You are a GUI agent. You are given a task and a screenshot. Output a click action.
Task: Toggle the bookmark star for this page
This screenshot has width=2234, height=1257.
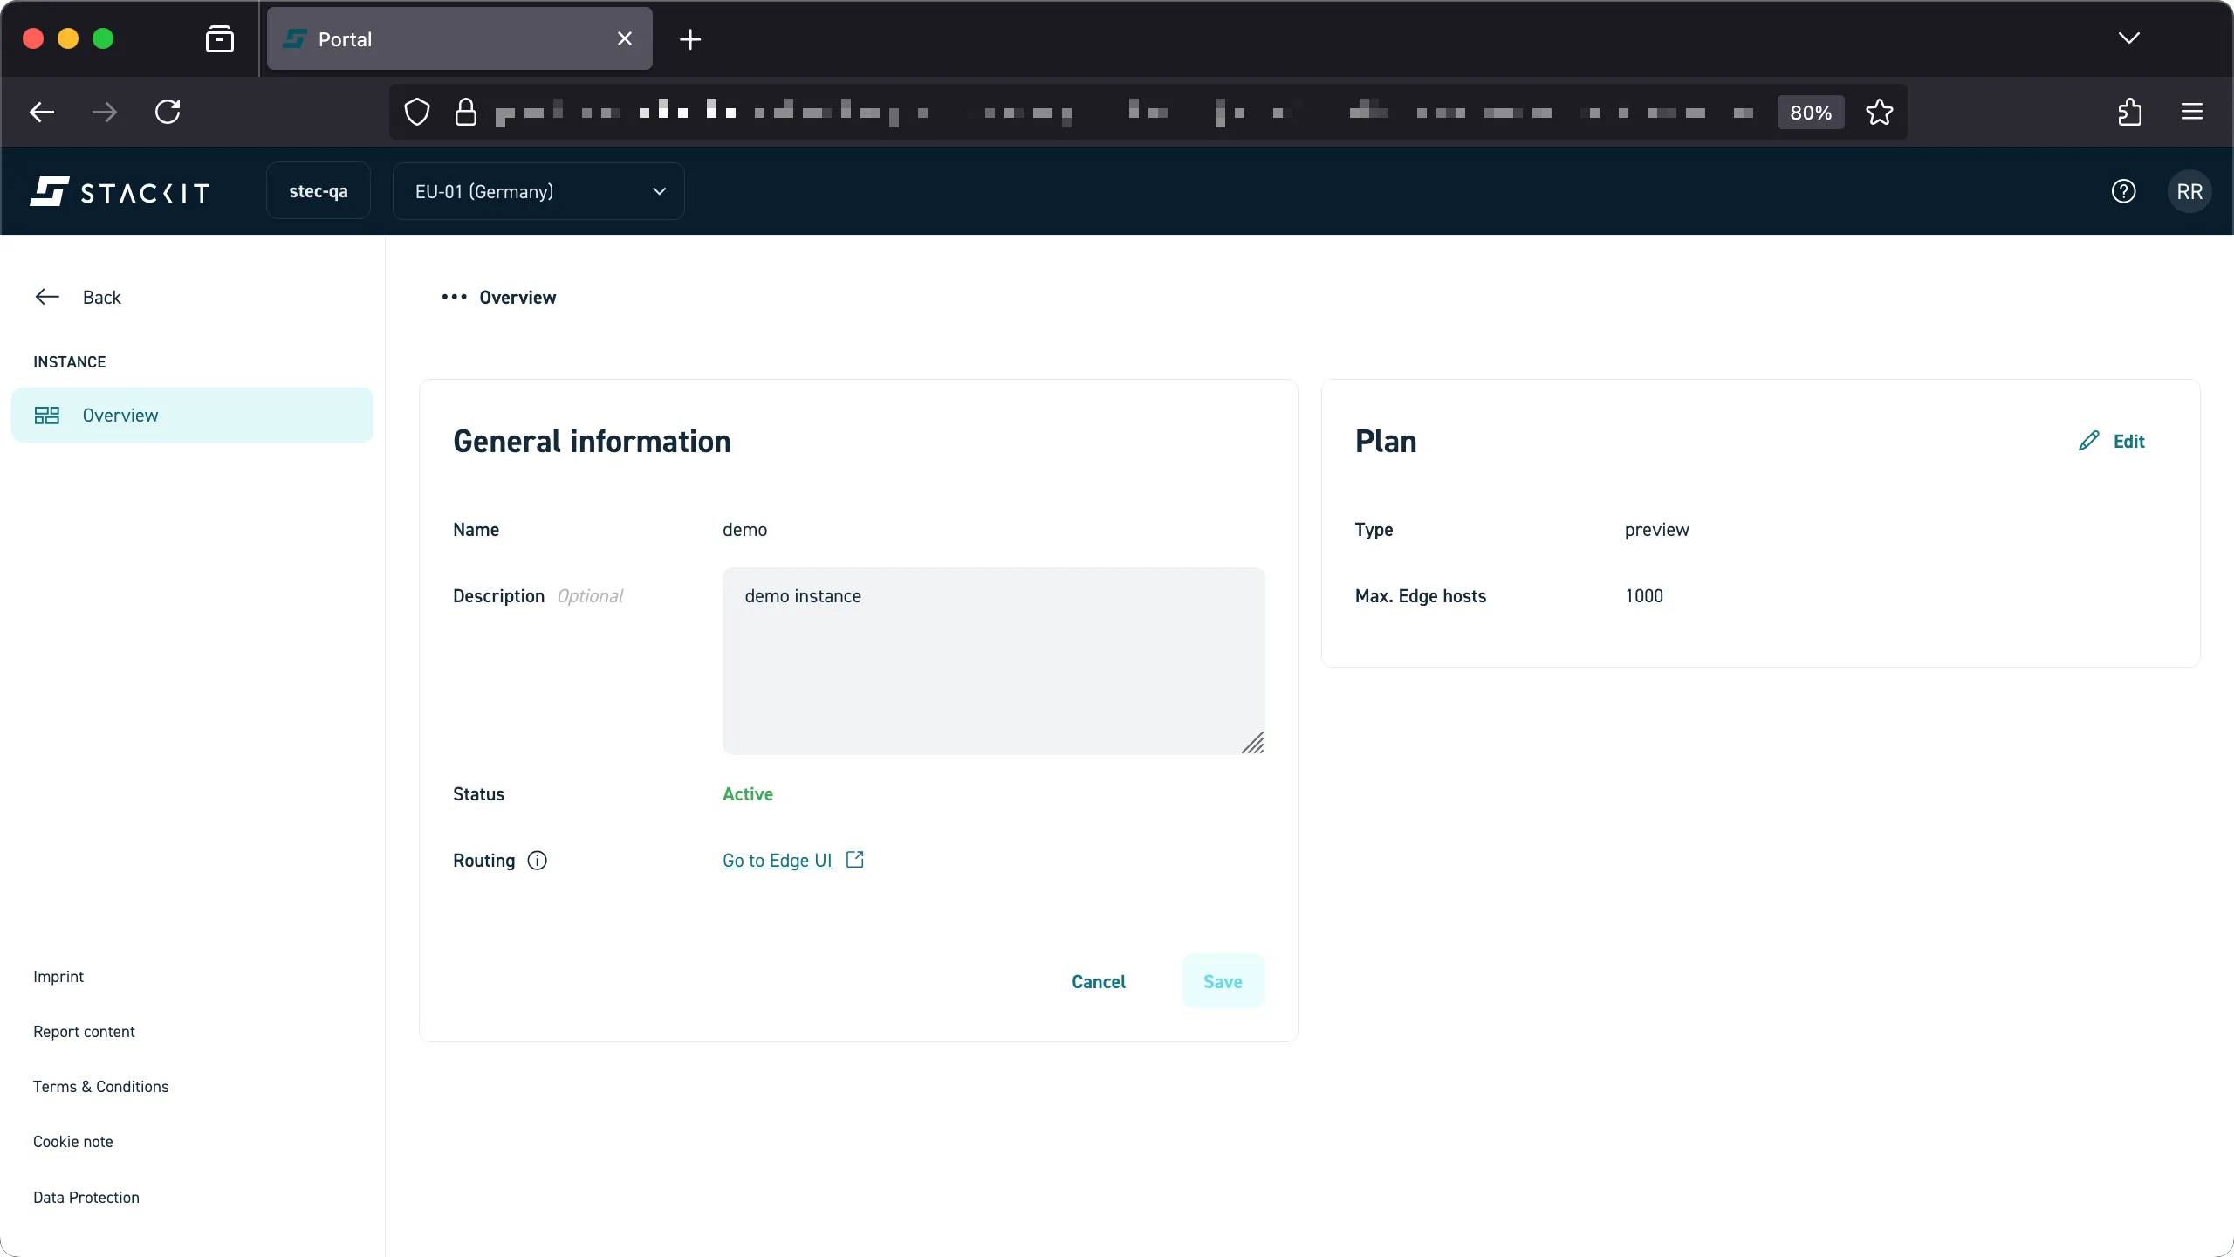[x=1879, y=112]
